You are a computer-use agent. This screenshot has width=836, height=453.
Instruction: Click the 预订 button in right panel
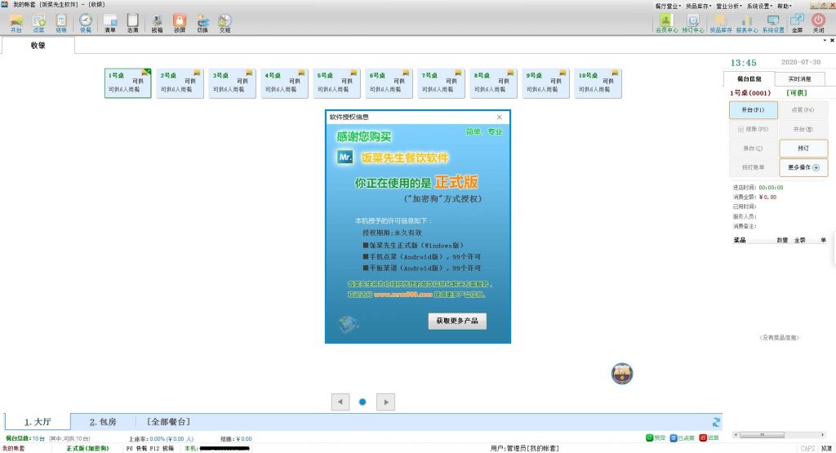pos(803,149)
